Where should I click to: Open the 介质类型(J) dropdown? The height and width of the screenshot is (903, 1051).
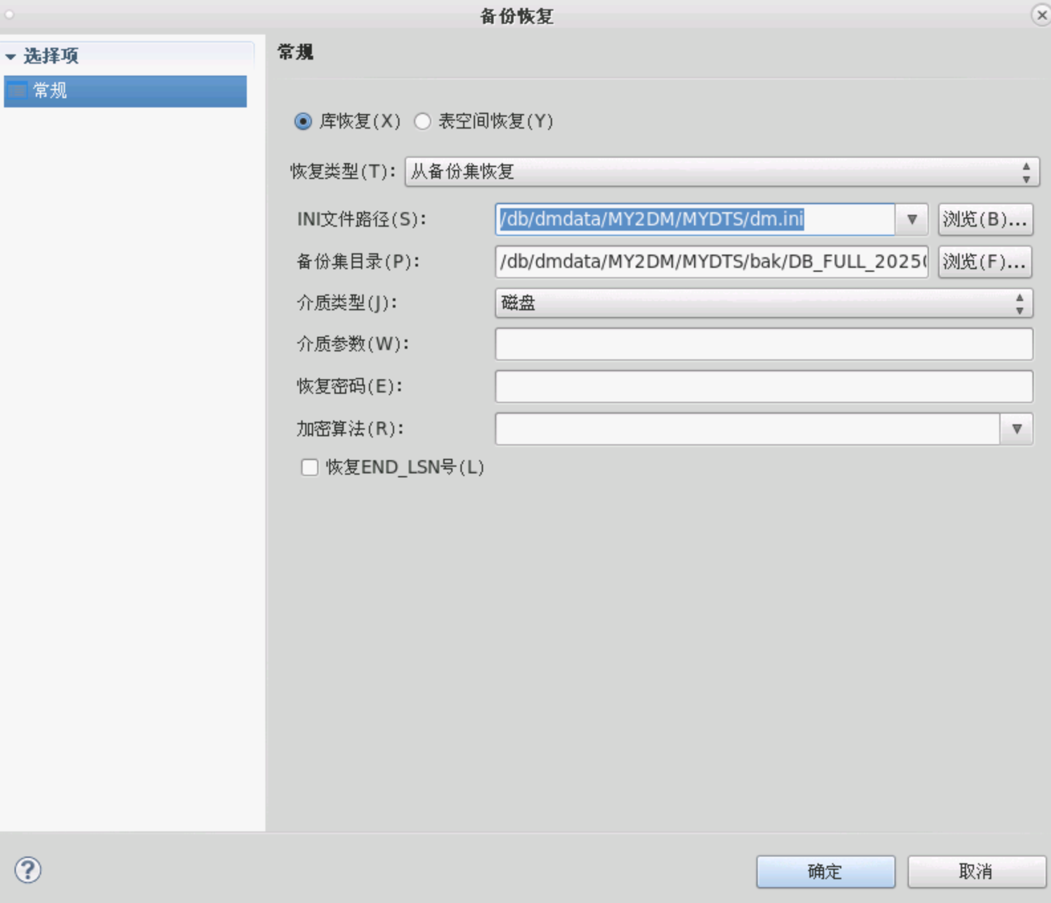[x=764, y=303]
